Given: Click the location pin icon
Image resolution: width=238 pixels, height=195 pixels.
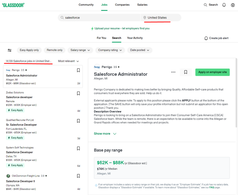Looking at the screenshot, I should [145, 18].
